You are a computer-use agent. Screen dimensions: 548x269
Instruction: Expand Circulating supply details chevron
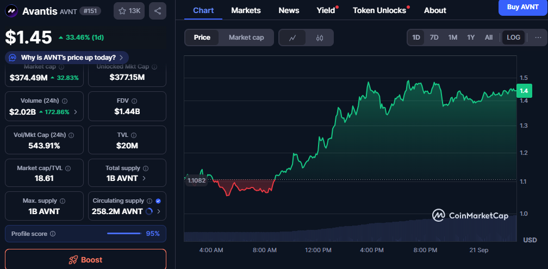click(x=159, y=211)
